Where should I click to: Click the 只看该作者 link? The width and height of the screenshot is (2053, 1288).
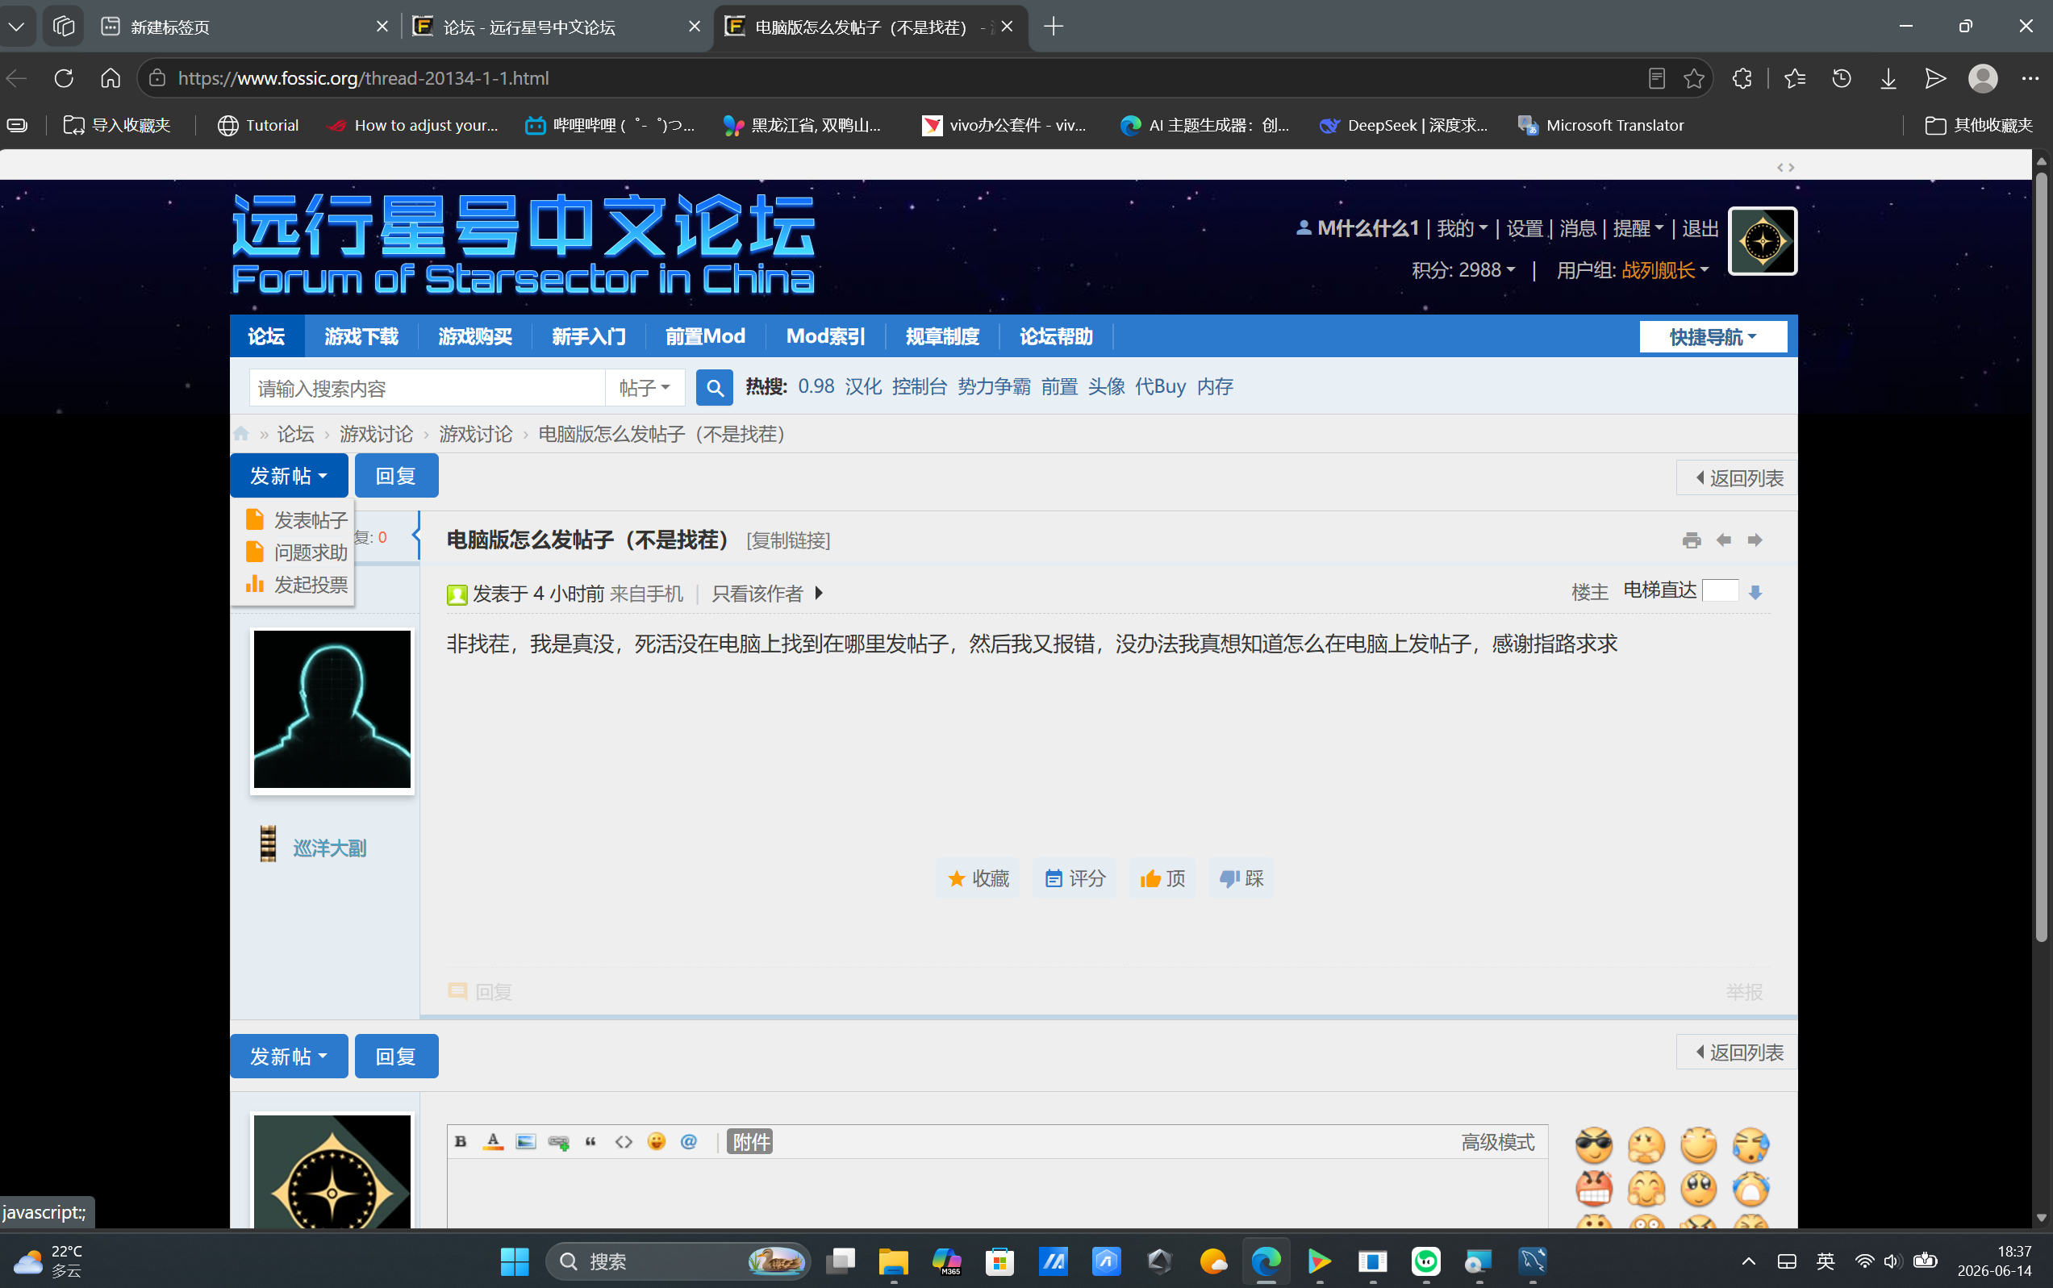click(757, 593)
